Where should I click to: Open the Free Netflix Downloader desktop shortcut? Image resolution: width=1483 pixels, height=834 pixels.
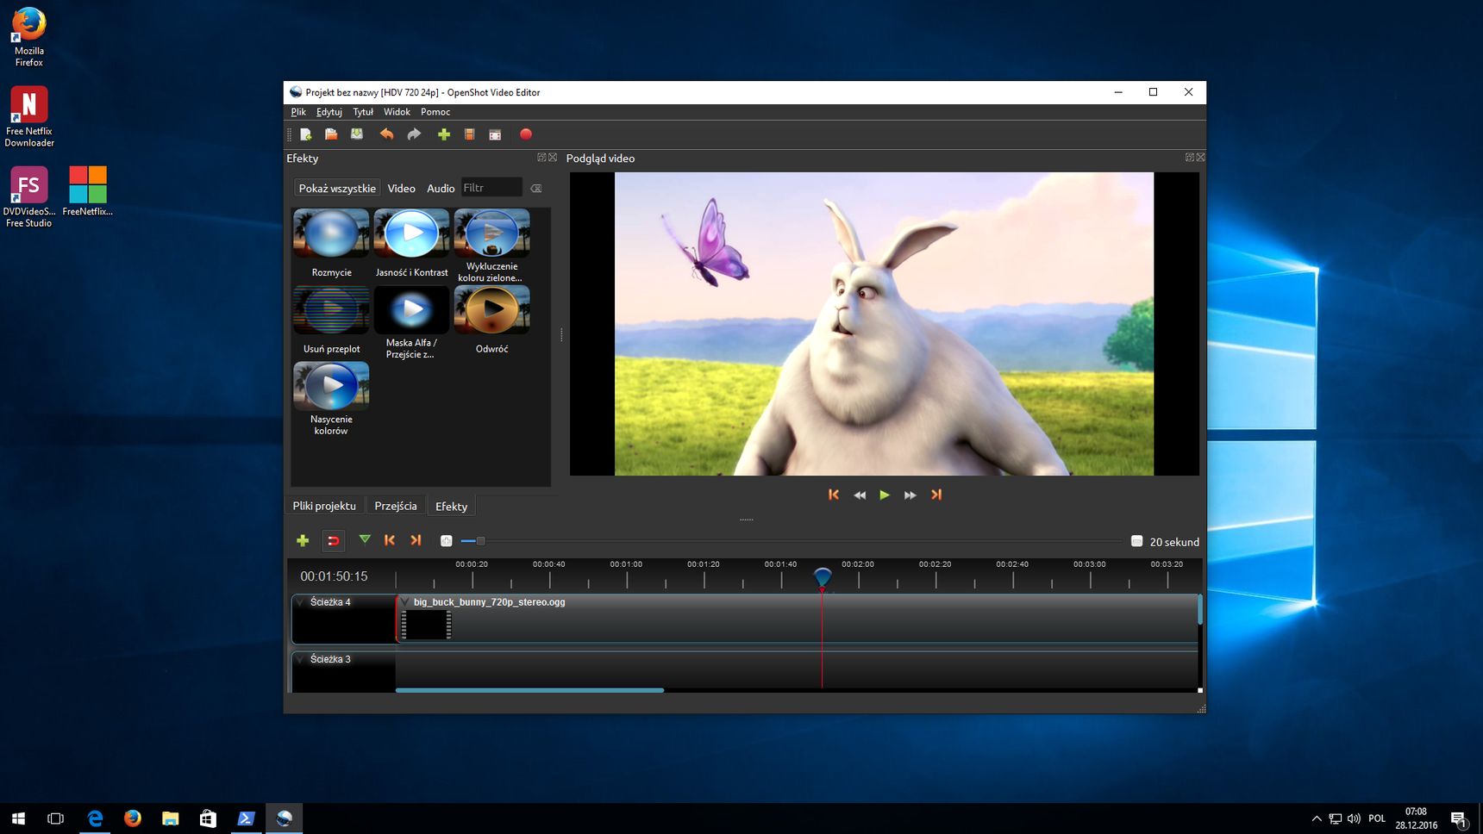(x=29, y=116)
